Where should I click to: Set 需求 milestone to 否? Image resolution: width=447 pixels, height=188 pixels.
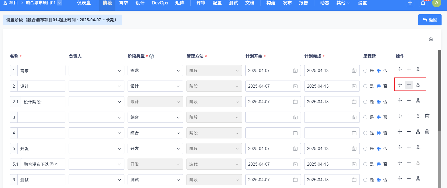[x=378, y=70]
